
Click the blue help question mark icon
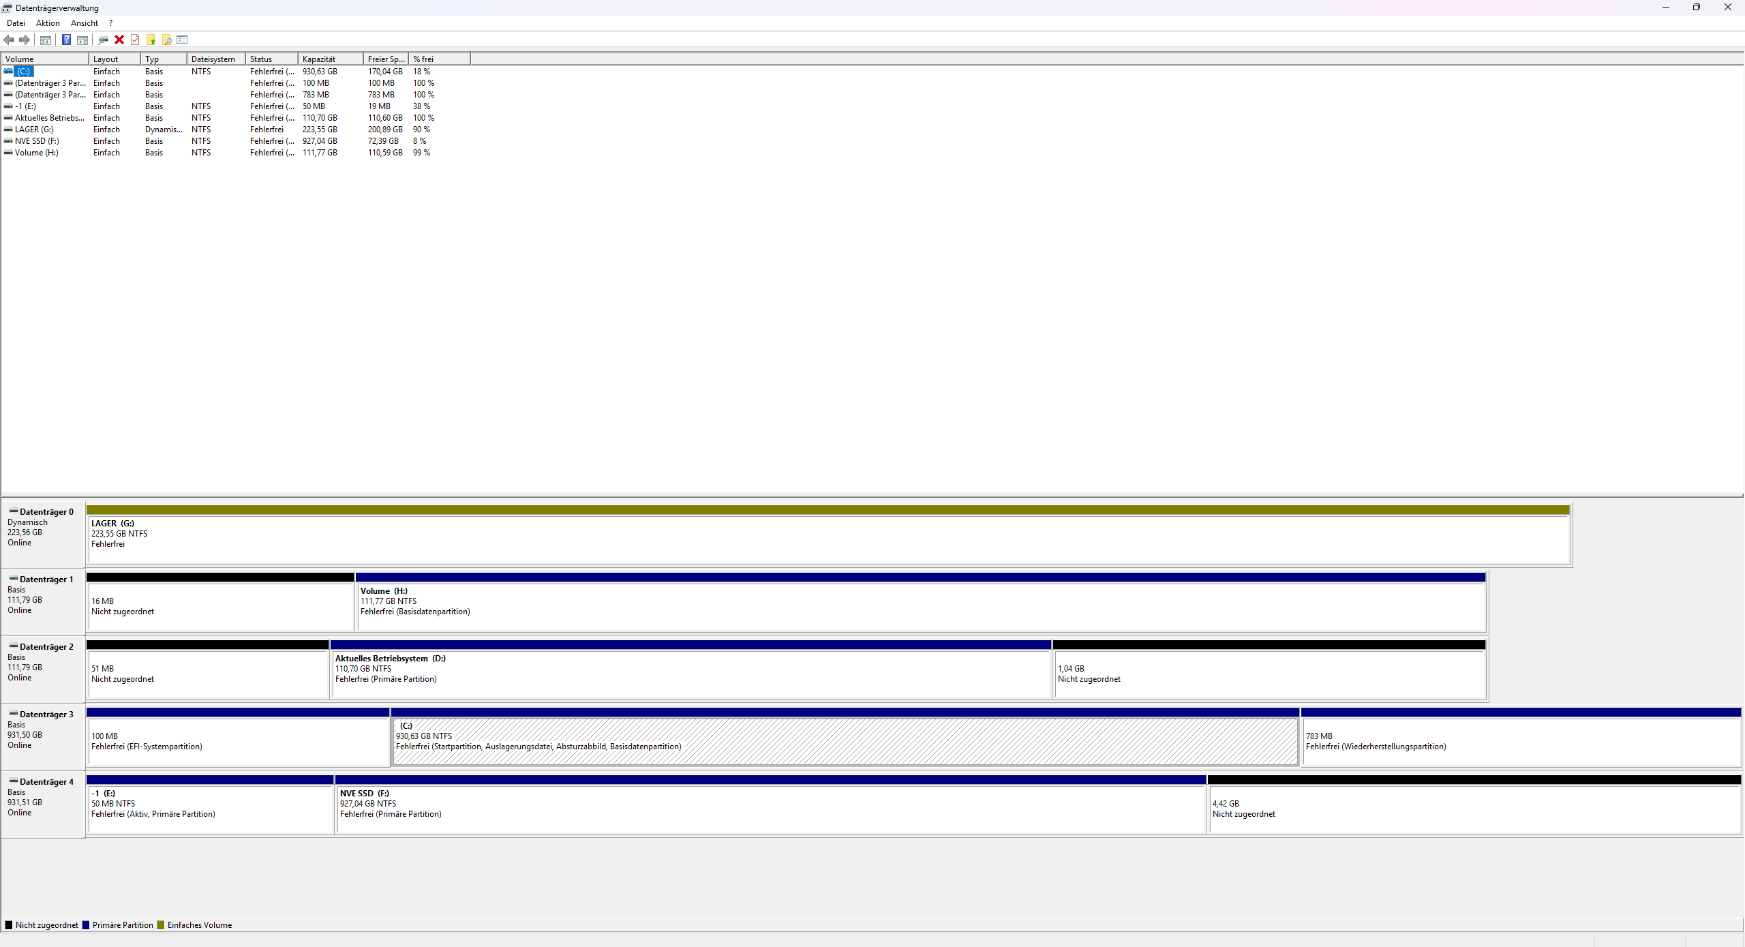66,40
